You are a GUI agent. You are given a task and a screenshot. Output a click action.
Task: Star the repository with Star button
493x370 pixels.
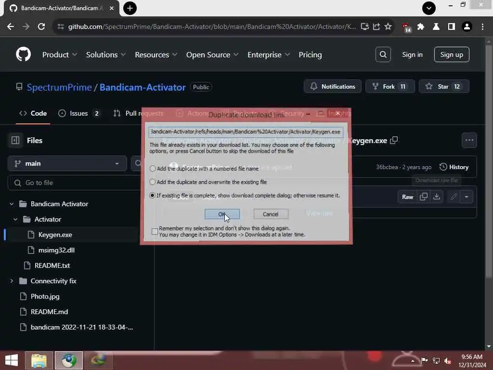(444, 87)
